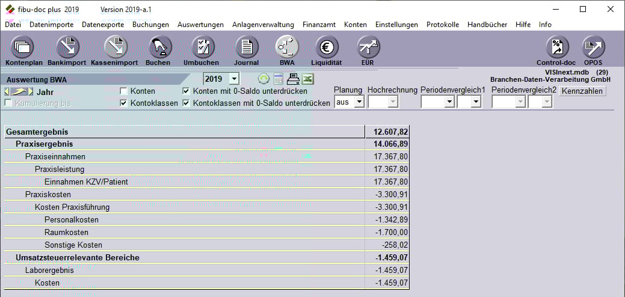Click the Sonstige Kosten value -258,02

(x=395, y=245)
